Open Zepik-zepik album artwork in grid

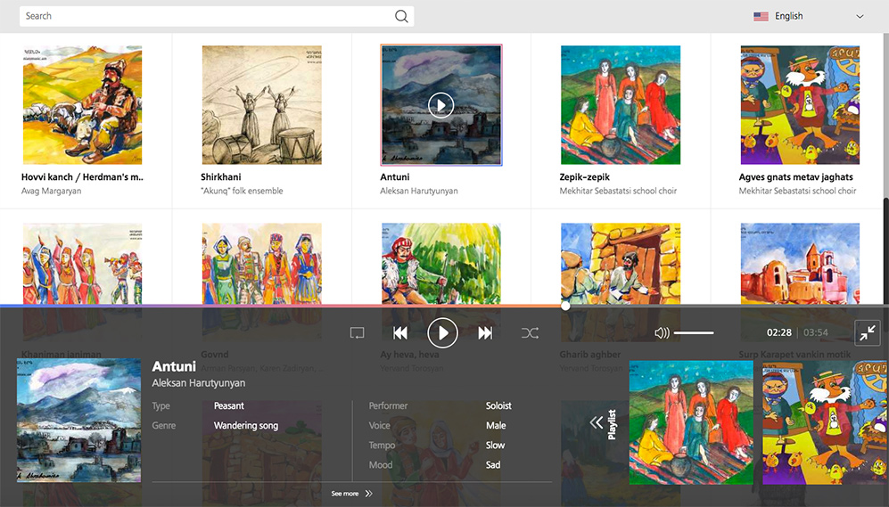pyautogui.click(x=621, y=105)
